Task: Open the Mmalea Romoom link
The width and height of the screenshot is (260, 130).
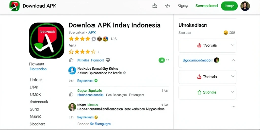Action: (x=91, y=60)
